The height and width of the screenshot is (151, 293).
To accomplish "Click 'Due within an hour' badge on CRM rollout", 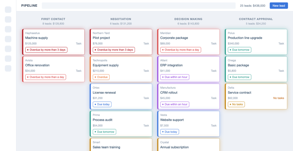I will [175, 104].
